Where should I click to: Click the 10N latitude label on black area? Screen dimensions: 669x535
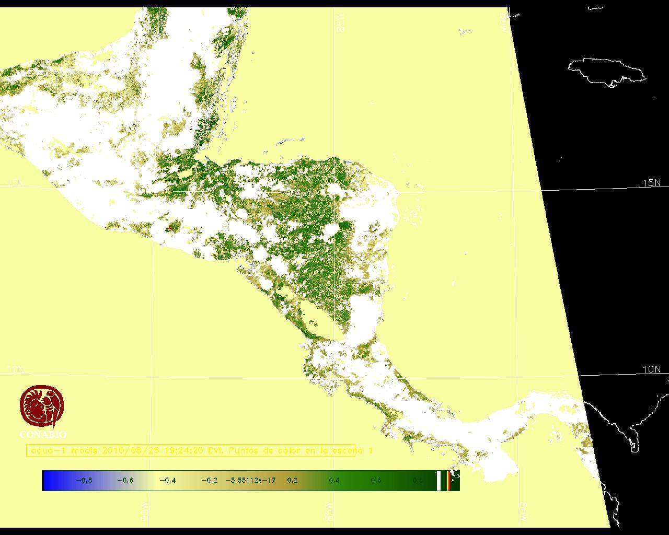pyautogui.click(x=651, y=369)
